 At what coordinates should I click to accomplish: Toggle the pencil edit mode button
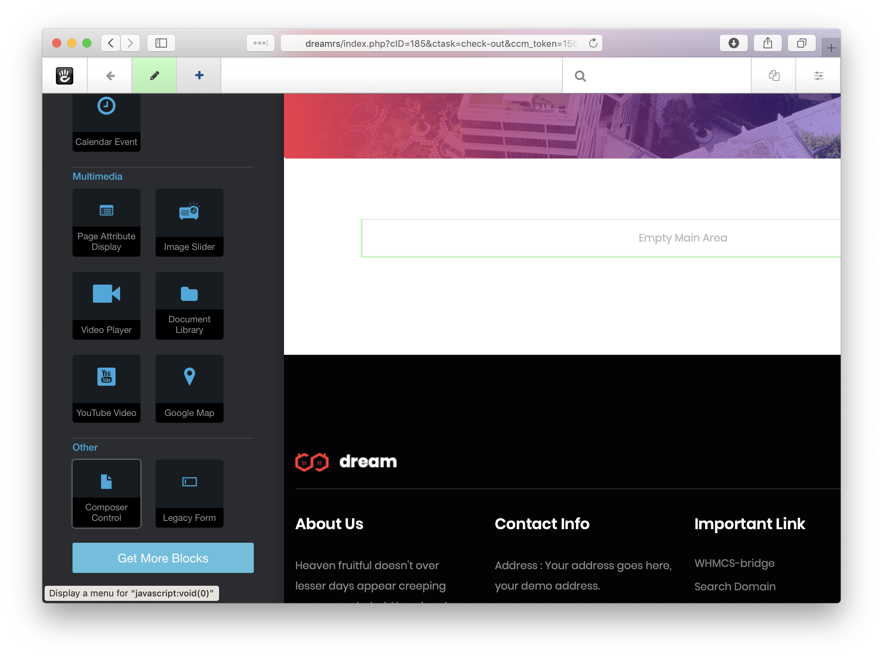point(154,75)
